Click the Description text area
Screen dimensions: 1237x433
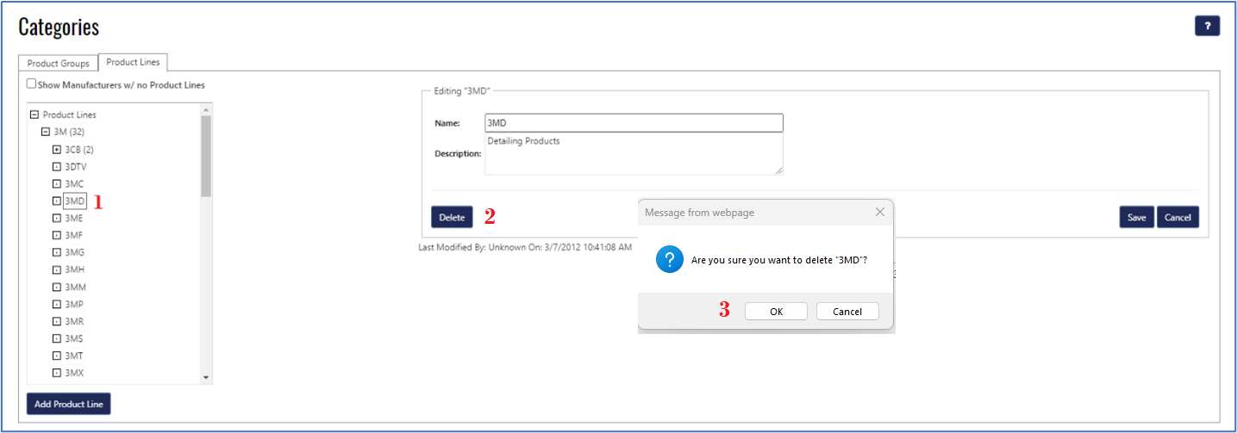click(634, 154)
